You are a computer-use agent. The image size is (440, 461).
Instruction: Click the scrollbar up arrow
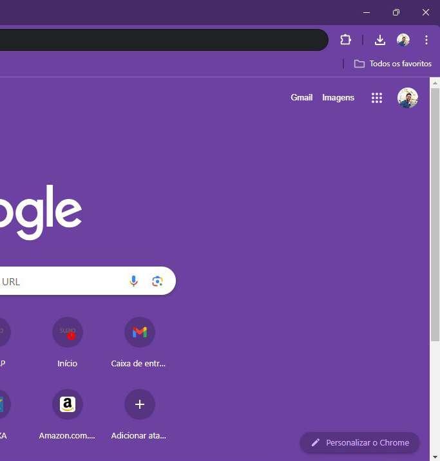(435, 84)
